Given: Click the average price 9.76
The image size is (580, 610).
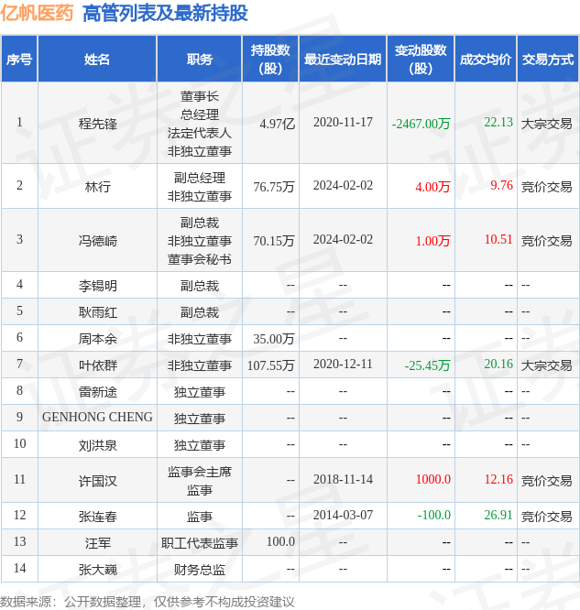Looking at the screenshot, I should click(x=502, y=185).
